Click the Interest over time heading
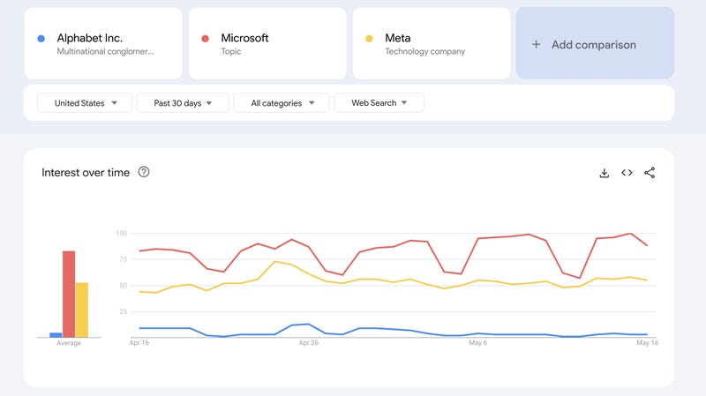The width and height of the screenshot is (706, 396). tap(86, 172)
